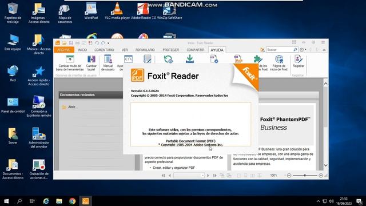Click the Foxit Reader taskbar button

[85, 201]
